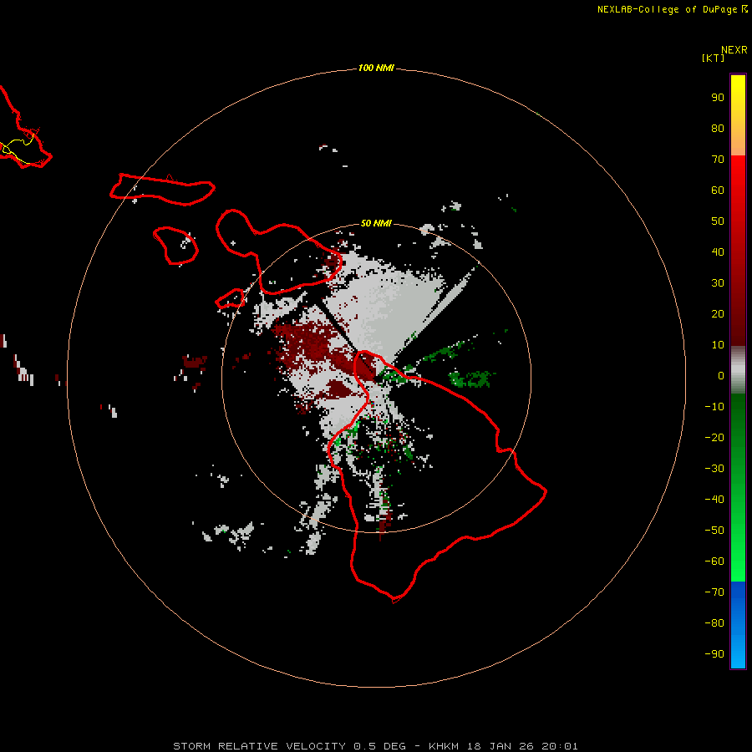Click the -70 value on the velocity scale
This screenshot has width=752, height=752.
(x=714, y=592)
